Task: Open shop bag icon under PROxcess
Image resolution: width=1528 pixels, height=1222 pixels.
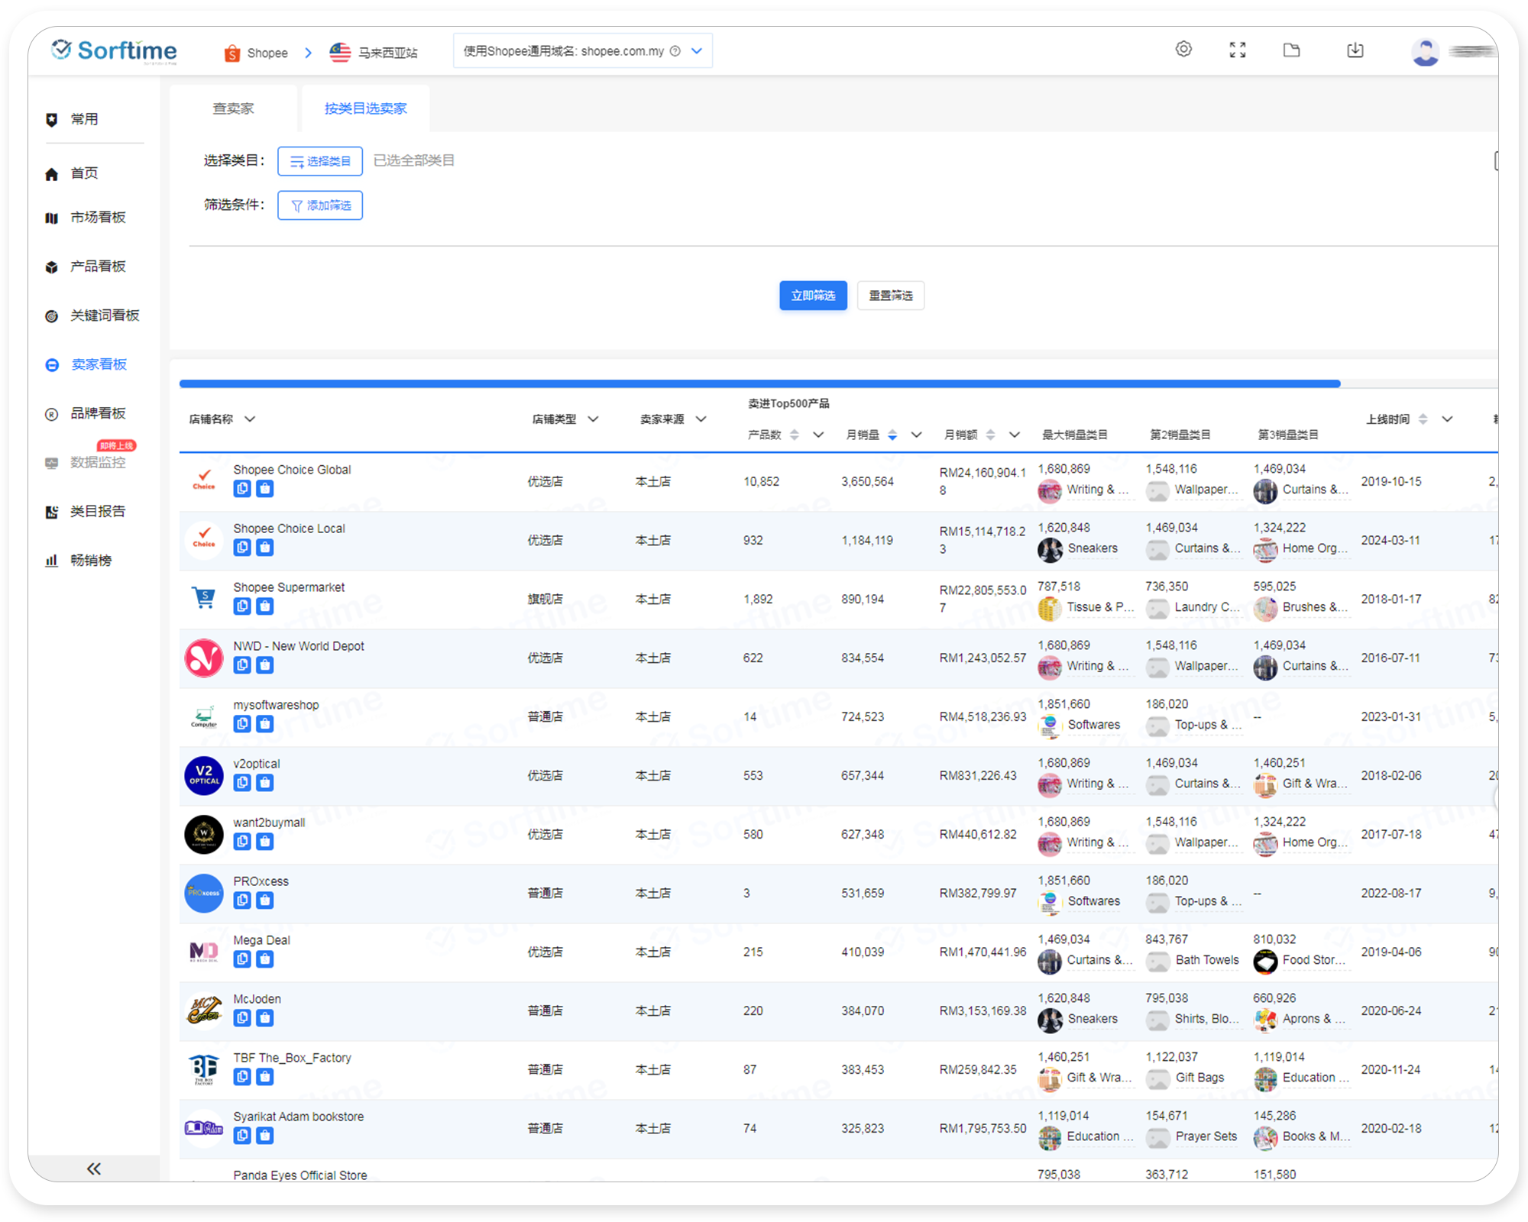Action: coord(264,900)
